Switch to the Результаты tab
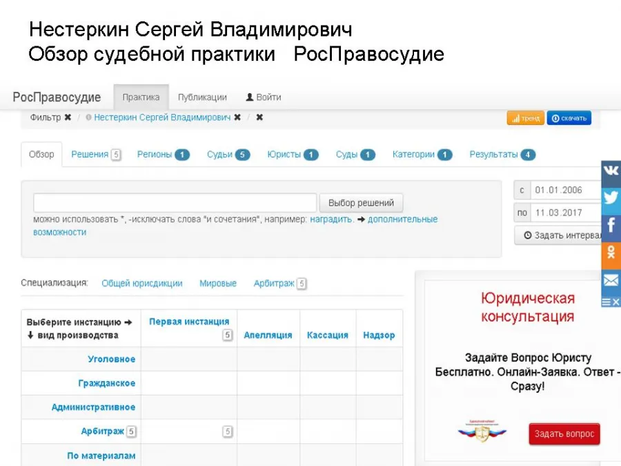Viewport: 621px width, 466px height. click(502, 154)
